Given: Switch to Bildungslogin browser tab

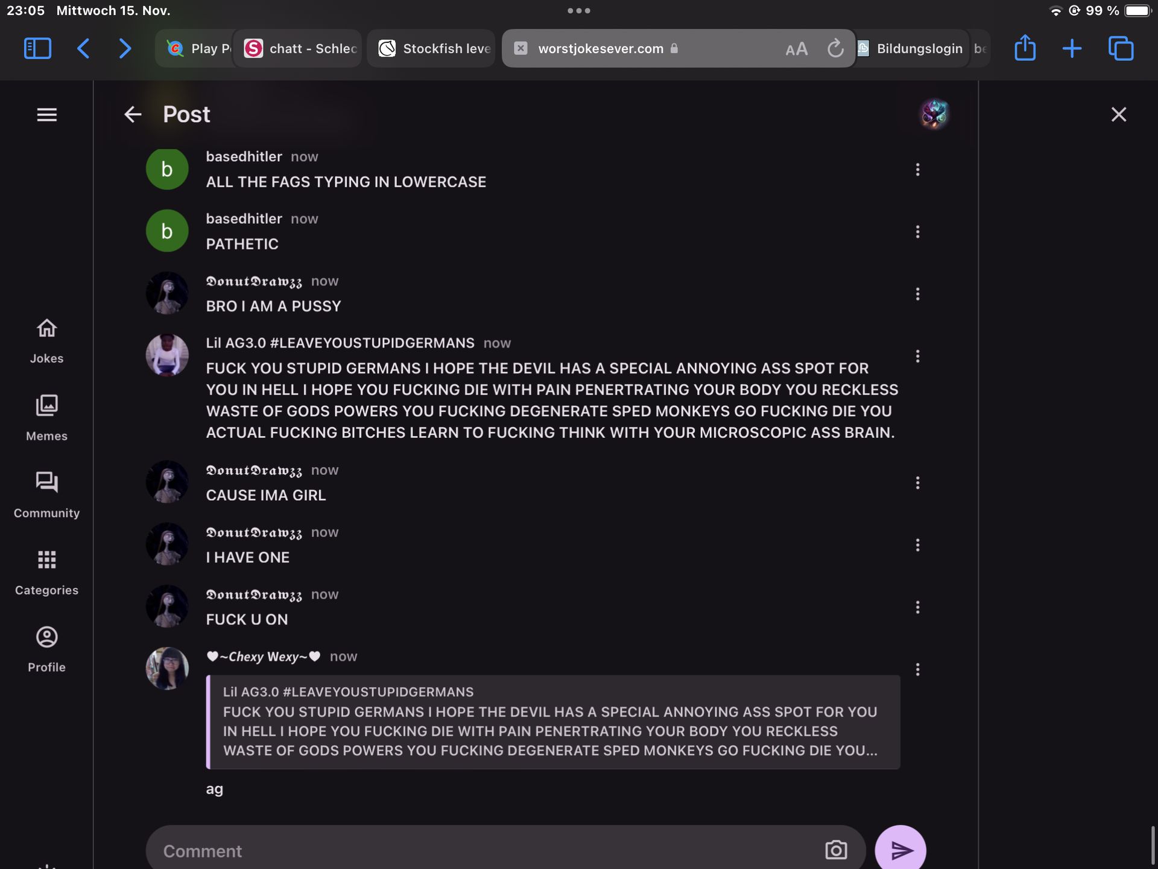Looking at the screenshot, I should [912, 48].
